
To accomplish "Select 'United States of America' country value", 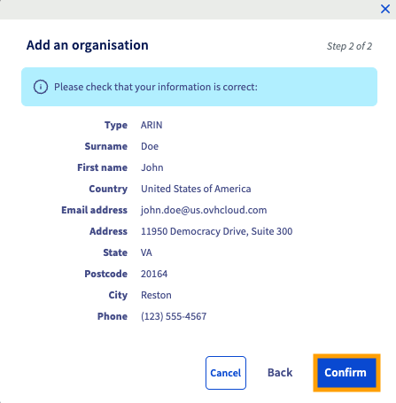I will (x=196, y=189).
